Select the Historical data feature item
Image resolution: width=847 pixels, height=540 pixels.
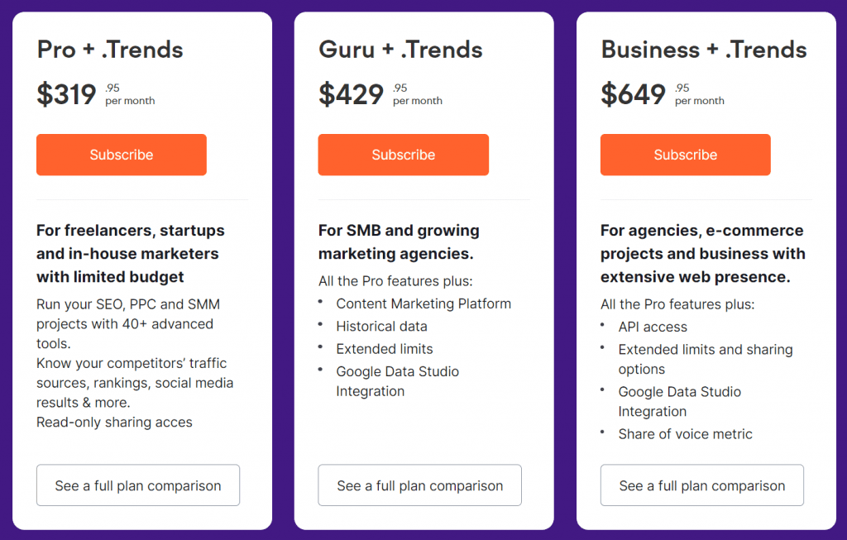coord(381,326)
